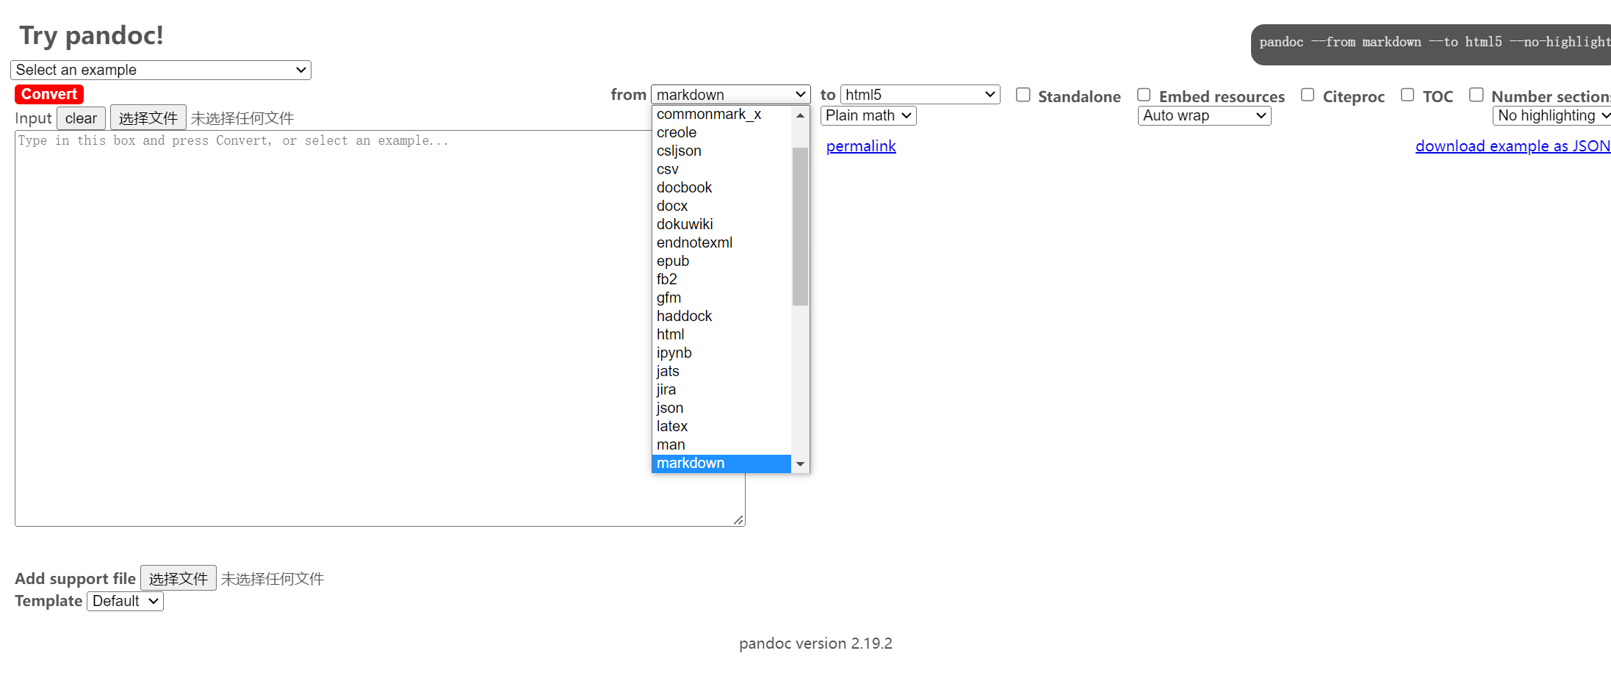
Task: Select "jira" from the format dropdown list
Action: (666, 389)
